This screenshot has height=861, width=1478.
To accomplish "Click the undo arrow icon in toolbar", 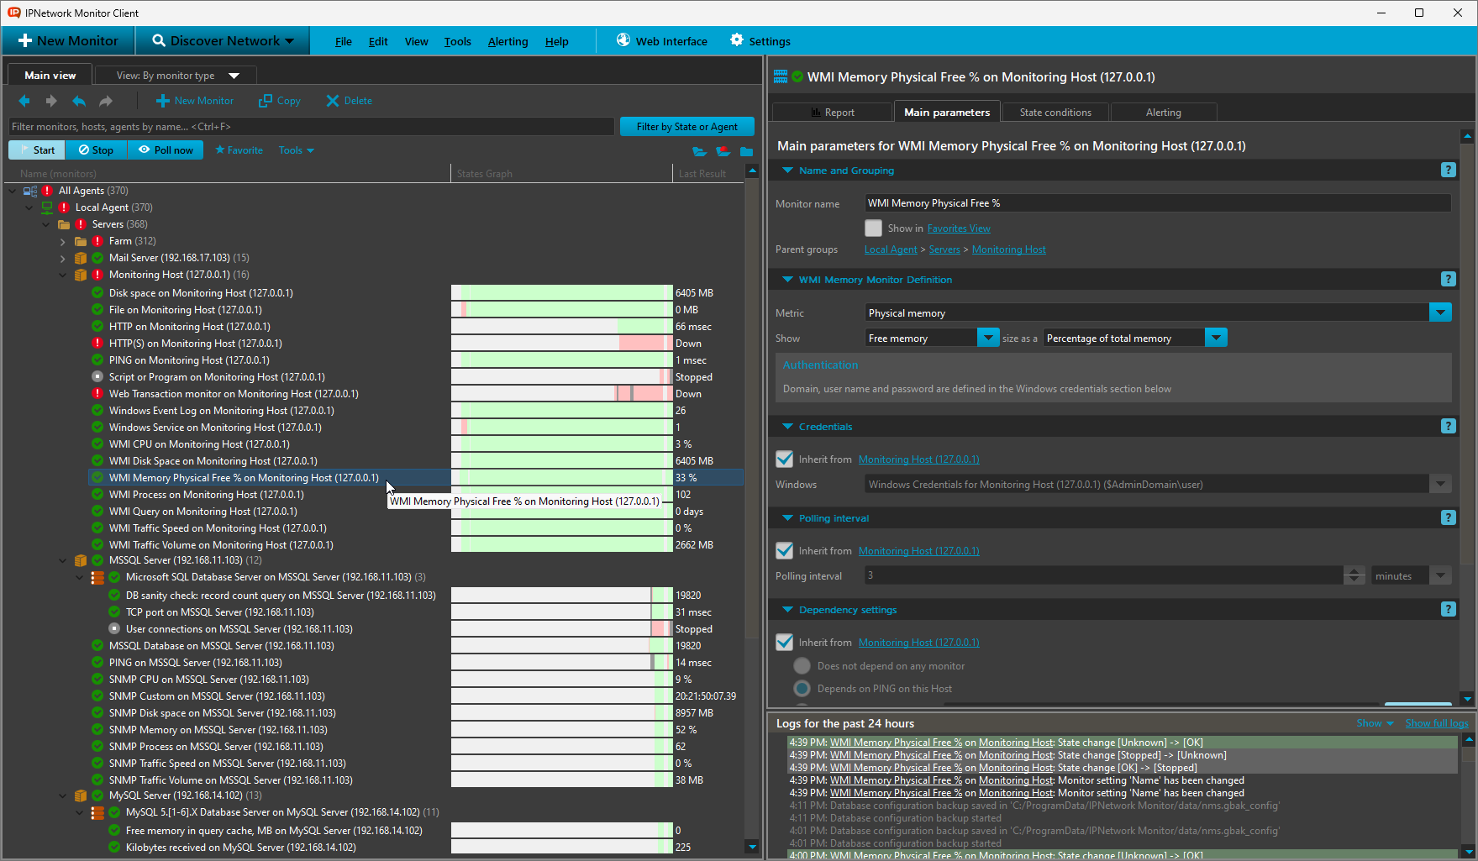I will [79, 101].
